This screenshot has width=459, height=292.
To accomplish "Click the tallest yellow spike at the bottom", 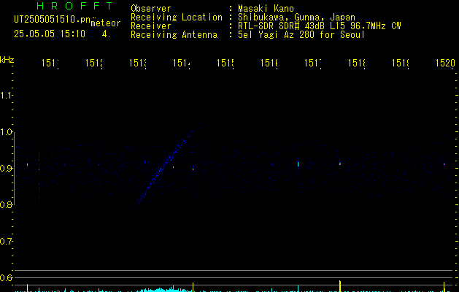I will coord(340,286).
